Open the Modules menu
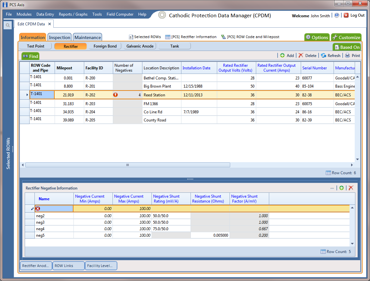 pyautogui.click(x=24, y=14)
